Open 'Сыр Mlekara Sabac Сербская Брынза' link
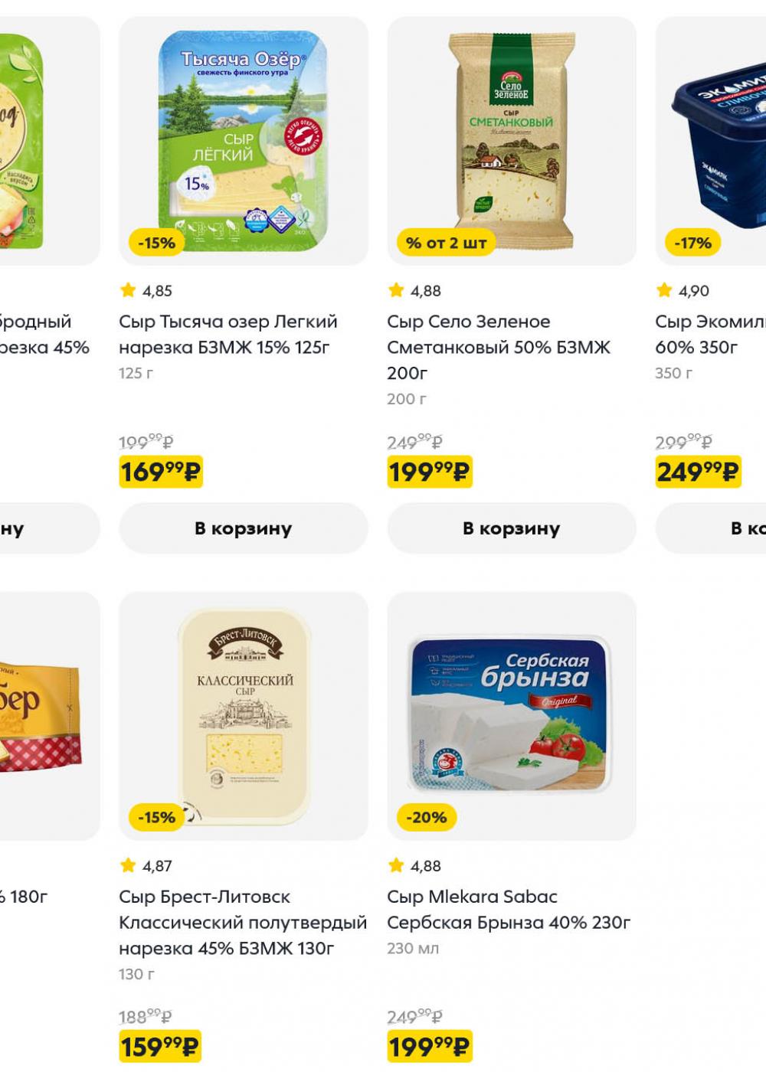Image resolution: width=766 pixels, height=1072 pixels. 508,910
